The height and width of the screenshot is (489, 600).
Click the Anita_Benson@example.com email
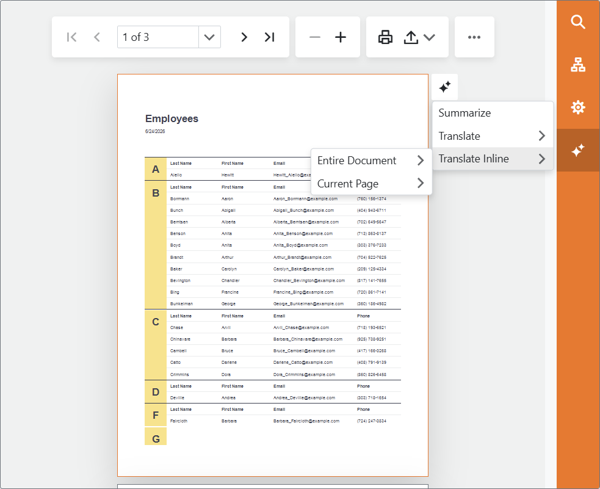click(303, 233)
